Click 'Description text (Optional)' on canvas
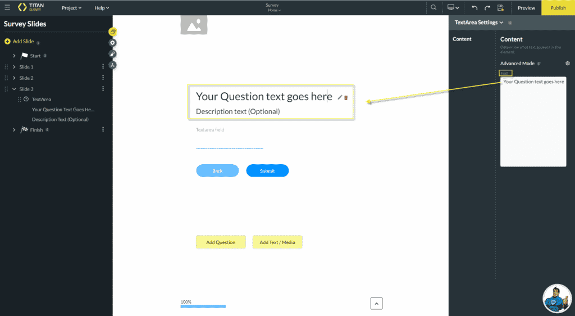The height and width of the screenshot is (316, 575). [238, 111]
